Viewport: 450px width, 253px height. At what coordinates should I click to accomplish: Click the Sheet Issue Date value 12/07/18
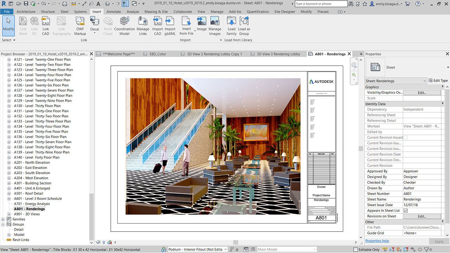[422, 205]
